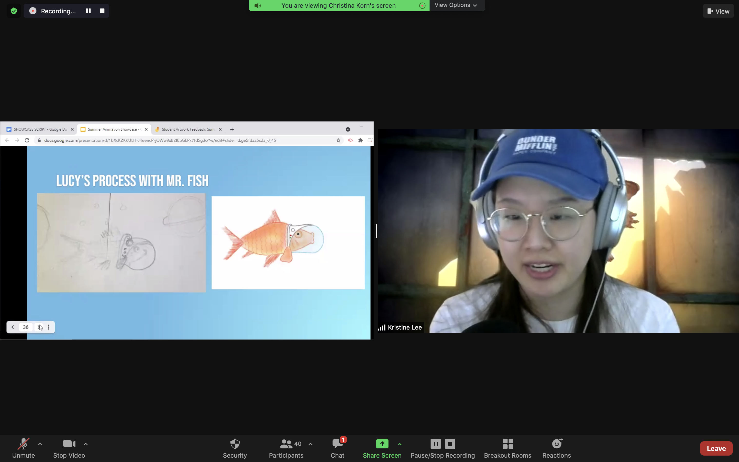Open the View Options dropdown
This screenshot has height=462, width=739.
456,5
